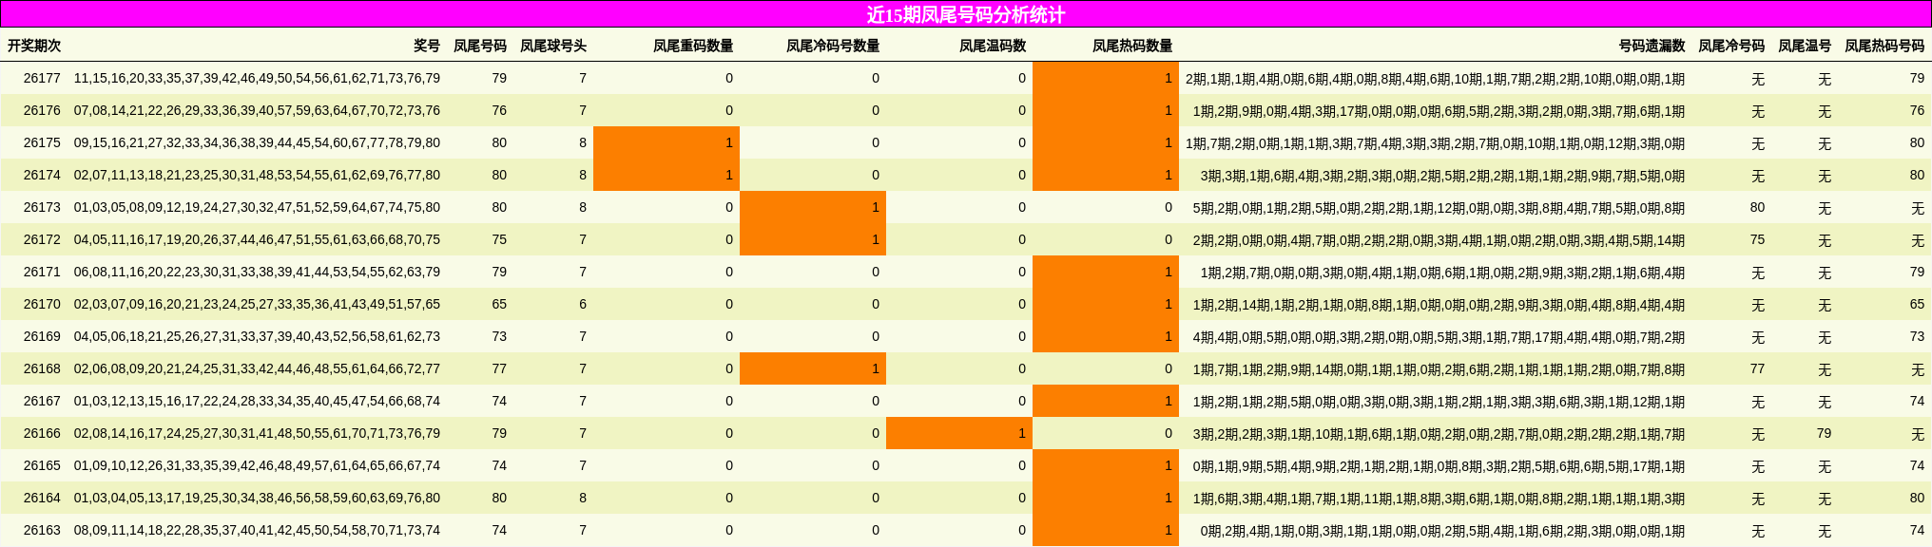Click the 奖号 column header
This screenshot has width=1932, height=547.
pos(427,46)
